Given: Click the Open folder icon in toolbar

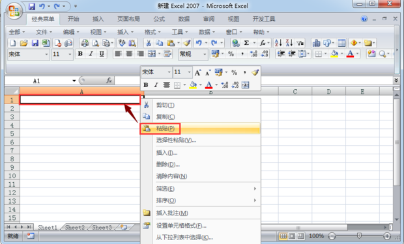Looking at the screenshot, I should [23, 43].
